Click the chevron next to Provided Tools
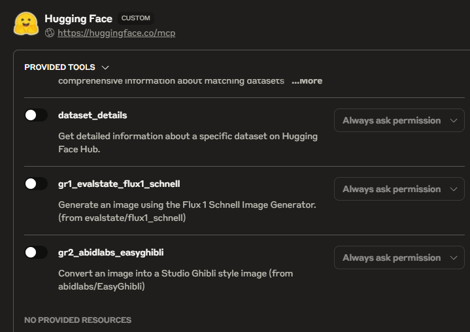Image resolution: width=470 pixels, height=332 pixels. click(105, 67)
